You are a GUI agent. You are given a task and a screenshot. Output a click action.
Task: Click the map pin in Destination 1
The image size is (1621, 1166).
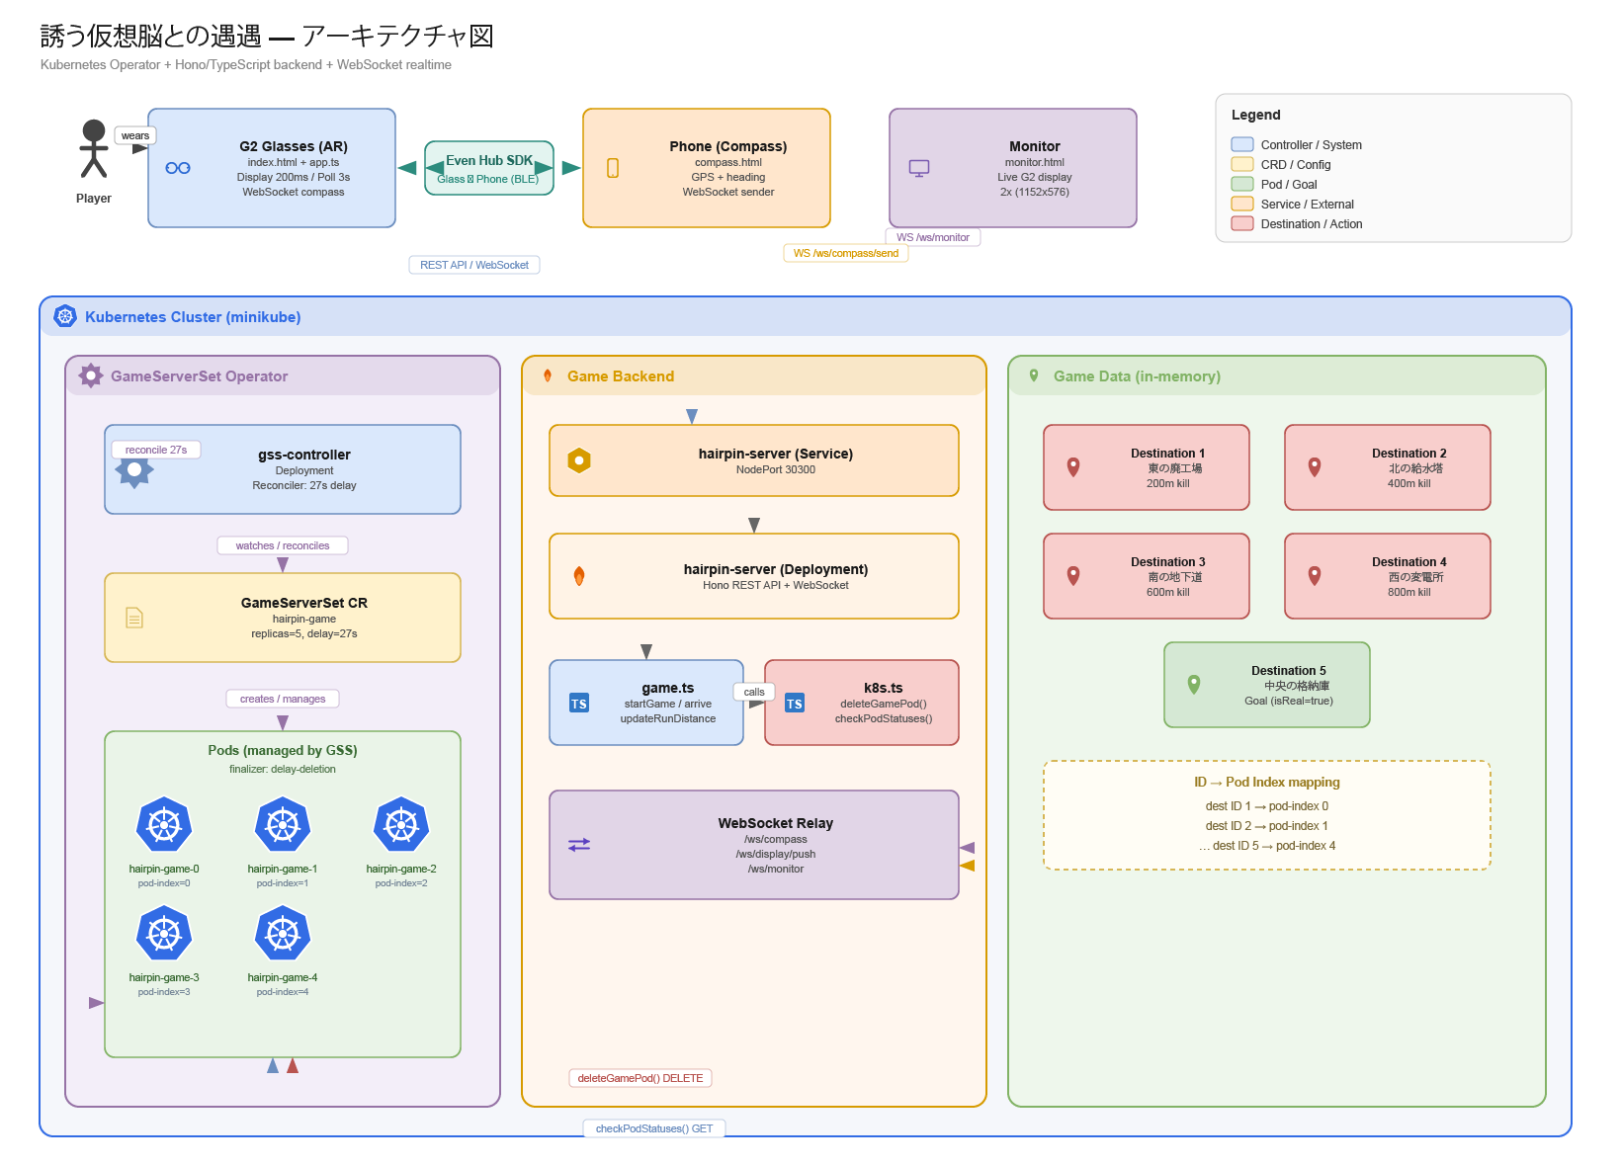pyautogui.click(x=1073, y=467)
